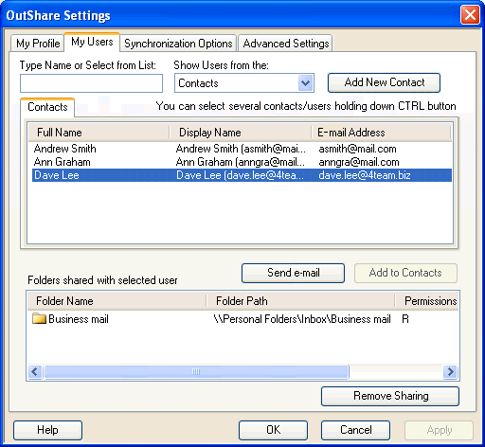Image resolution: width=485 pixels, height=447 pixels.
Task: Select the Contacts sub-tab
Action: point(47,107)
